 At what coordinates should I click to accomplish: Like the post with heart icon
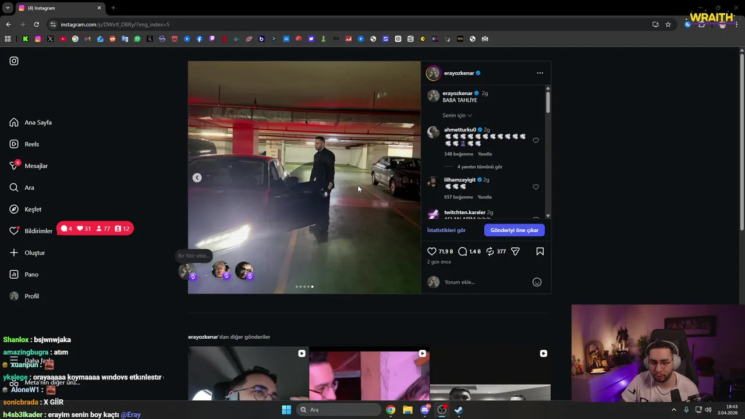pyautogui.click(x=432, y=251)
